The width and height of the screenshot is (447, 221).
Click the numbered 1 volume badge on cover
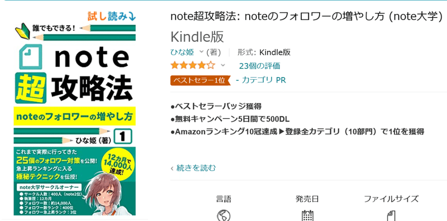[122, 137]
